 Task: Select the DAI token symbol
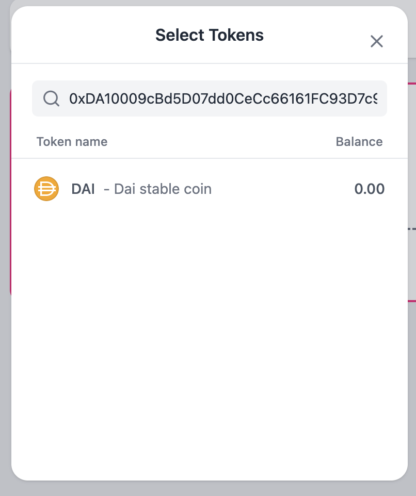pyautogui.click(x=83, y=189)
